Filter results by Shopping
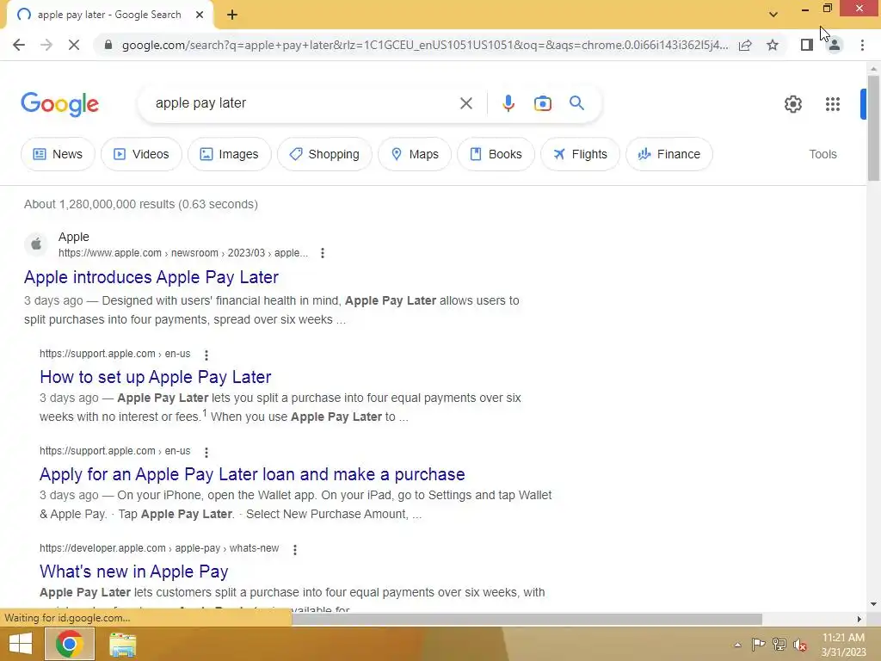Screen dimensions: 881x661 click(324, 154)
